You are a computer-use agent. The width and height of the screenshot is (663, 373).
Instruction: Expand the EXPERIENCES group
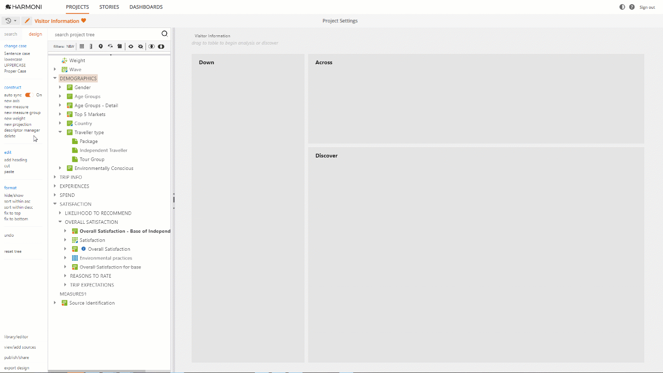tap(55, 187)
